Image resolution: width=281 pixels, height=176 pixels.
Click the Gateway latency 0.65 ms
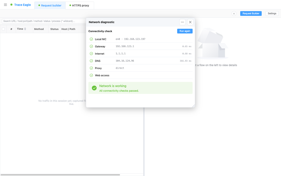(x=187, y=46)
